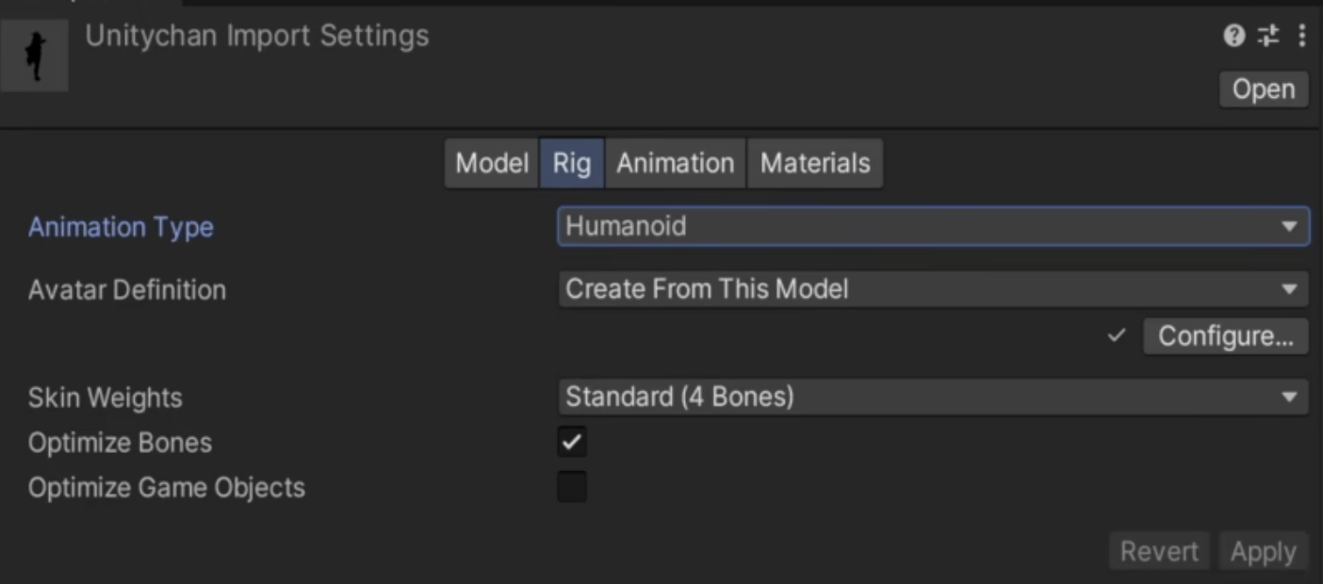Click the Apply button

pyautogui.click(x=1263, y=552)
